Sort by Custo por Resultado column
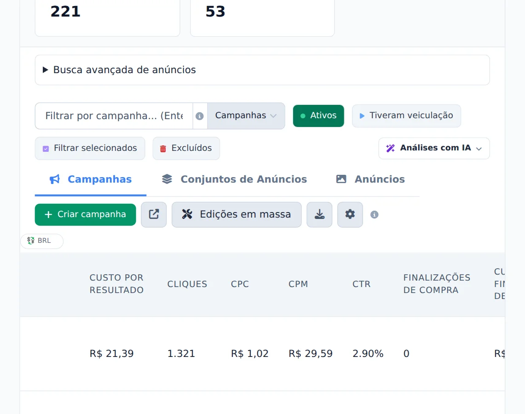Viewport: 525px width, 414px height. coord(116,284)
